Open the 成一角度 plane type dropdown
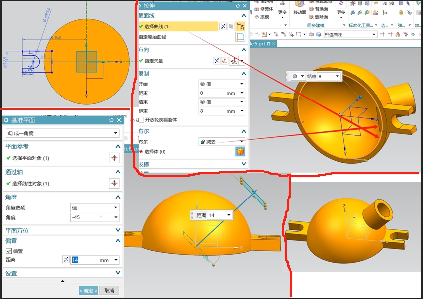423x299 pixels. coord(63,133)
